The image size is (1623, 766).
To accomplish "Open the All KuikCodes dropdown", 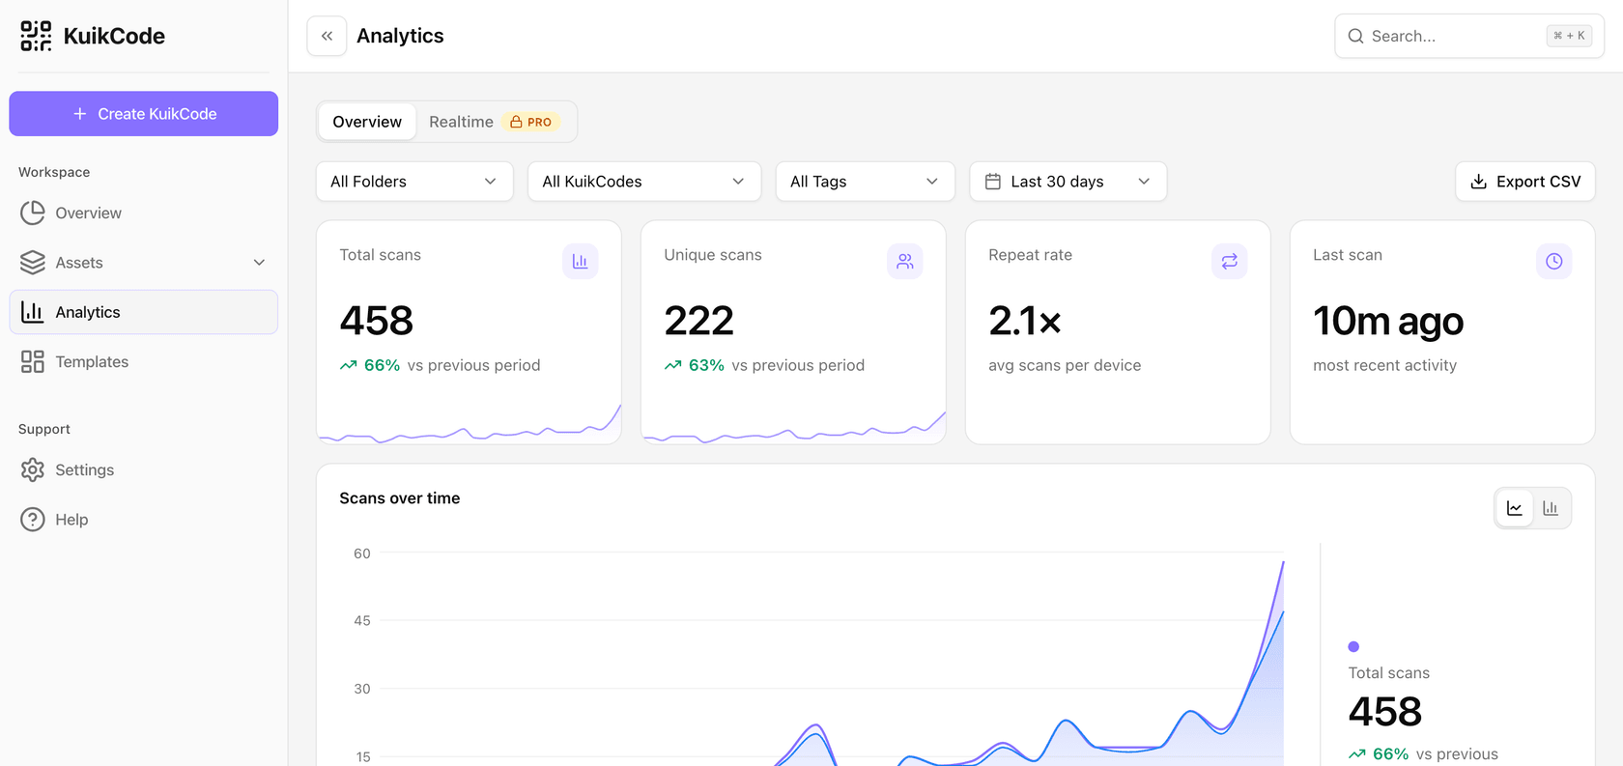I will [644, 182].
